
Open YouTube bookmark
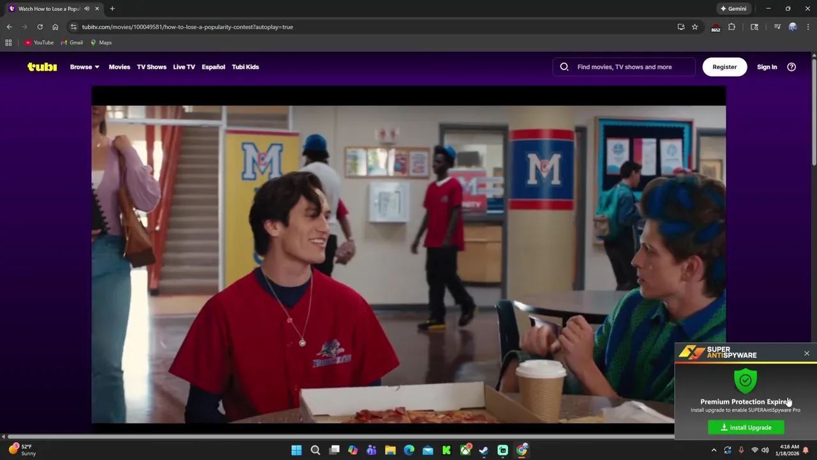click(39, 42)
